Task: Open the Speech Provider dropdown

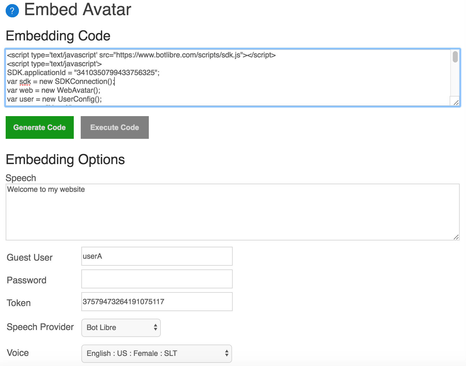Action: pyautogui.click(x=121, y=328)
